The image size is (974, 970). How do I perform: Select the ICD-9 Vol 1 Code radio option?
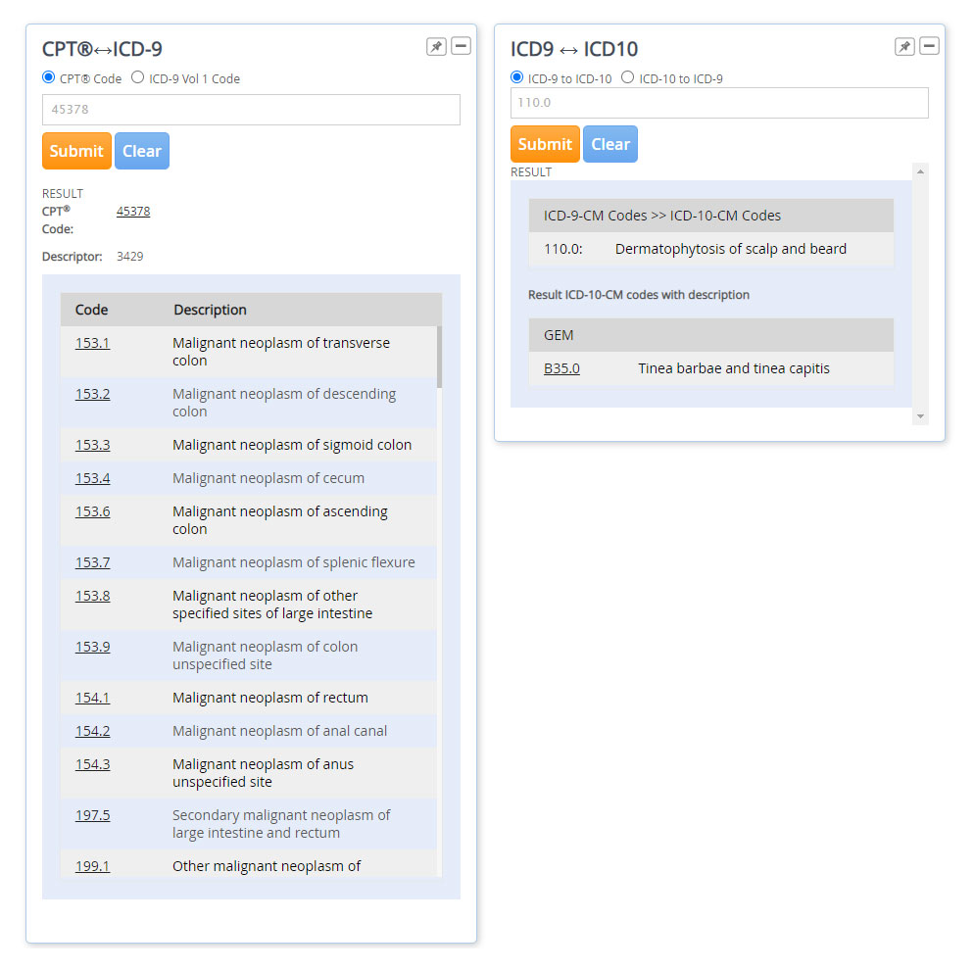(x=136, y=77)
